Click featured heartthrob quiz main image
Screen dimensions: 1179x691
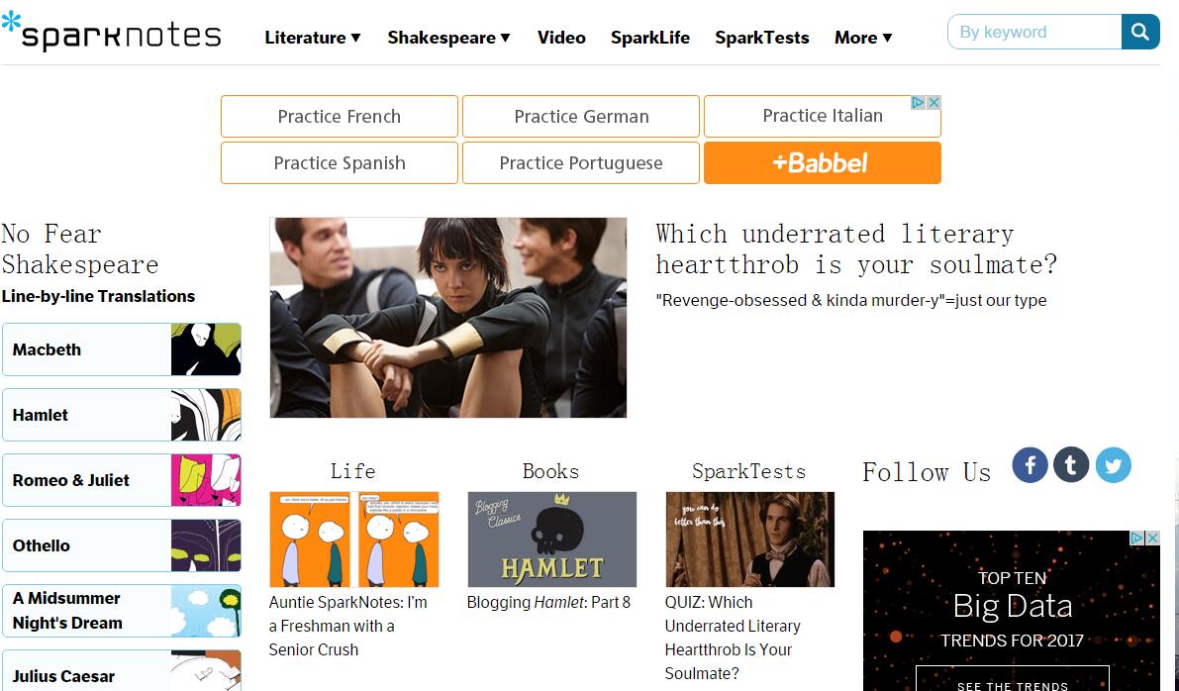click(448, 318)
